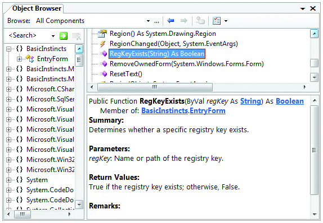The image size is (323, 223).
Task: Click the Add to References icon
Action: (200, 21)
